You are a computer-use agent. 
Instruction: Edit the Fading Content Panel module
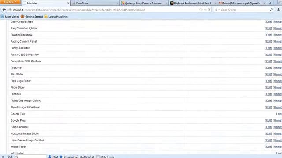[x=268, y=41]
